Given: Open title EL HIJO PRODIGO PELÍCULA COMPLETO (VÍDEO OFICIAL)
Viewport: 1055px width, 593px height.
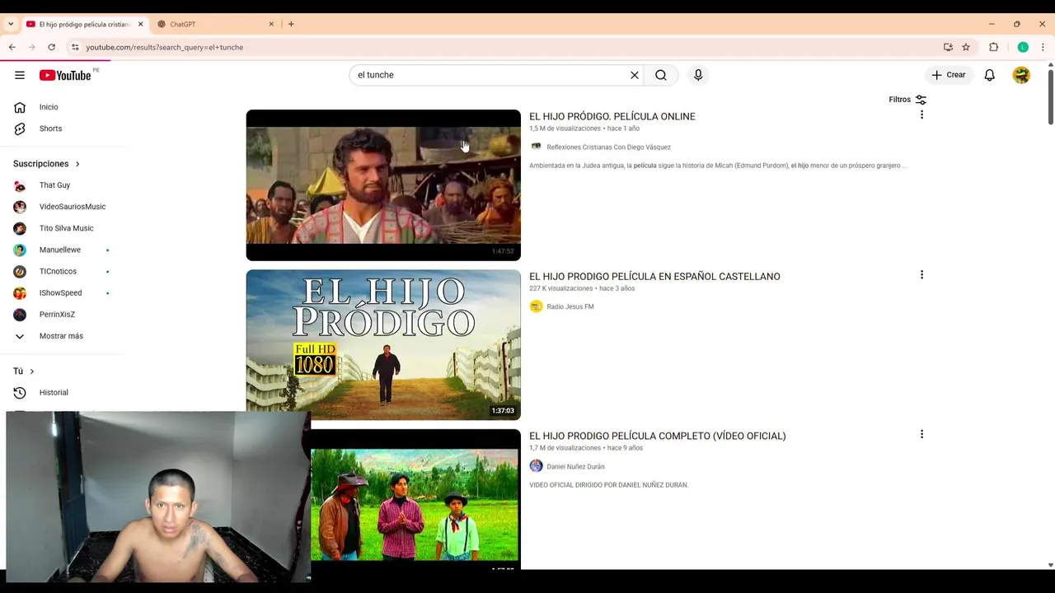Looking at the screenshot, I should (658, 436).
